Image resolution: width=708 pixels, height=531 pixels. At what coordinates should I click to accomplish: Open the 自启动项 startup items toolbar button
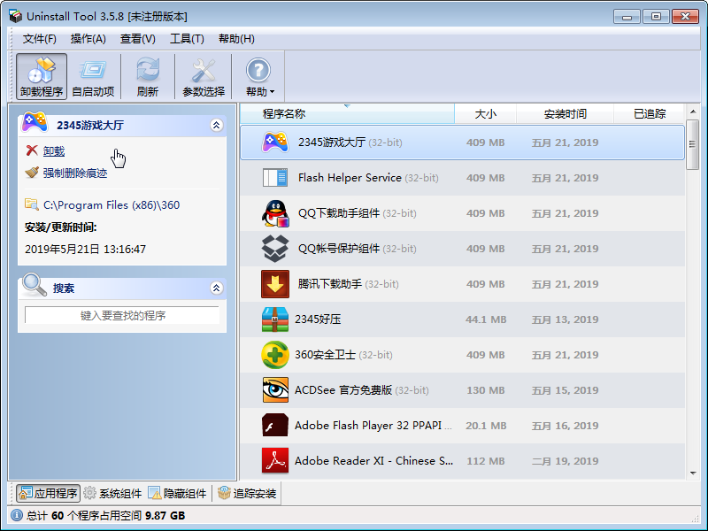tap(93, 76)
